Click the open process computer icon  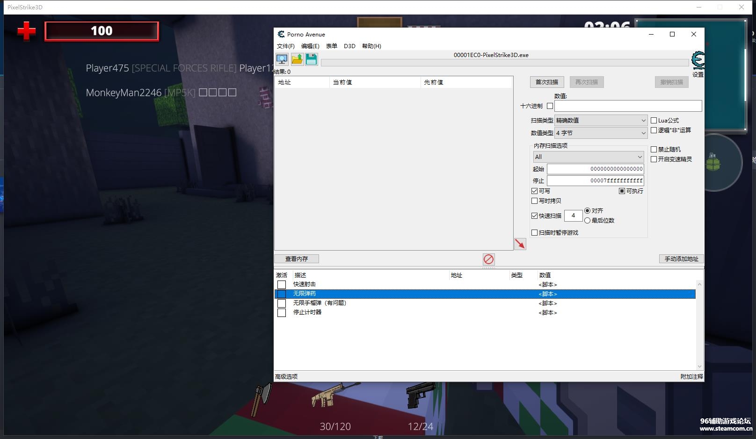click(x=282, y=59)
